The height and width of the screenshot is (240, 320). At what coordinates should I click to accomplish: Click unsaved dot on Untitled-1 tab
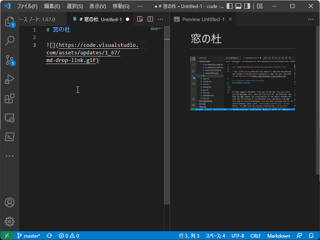128,19
